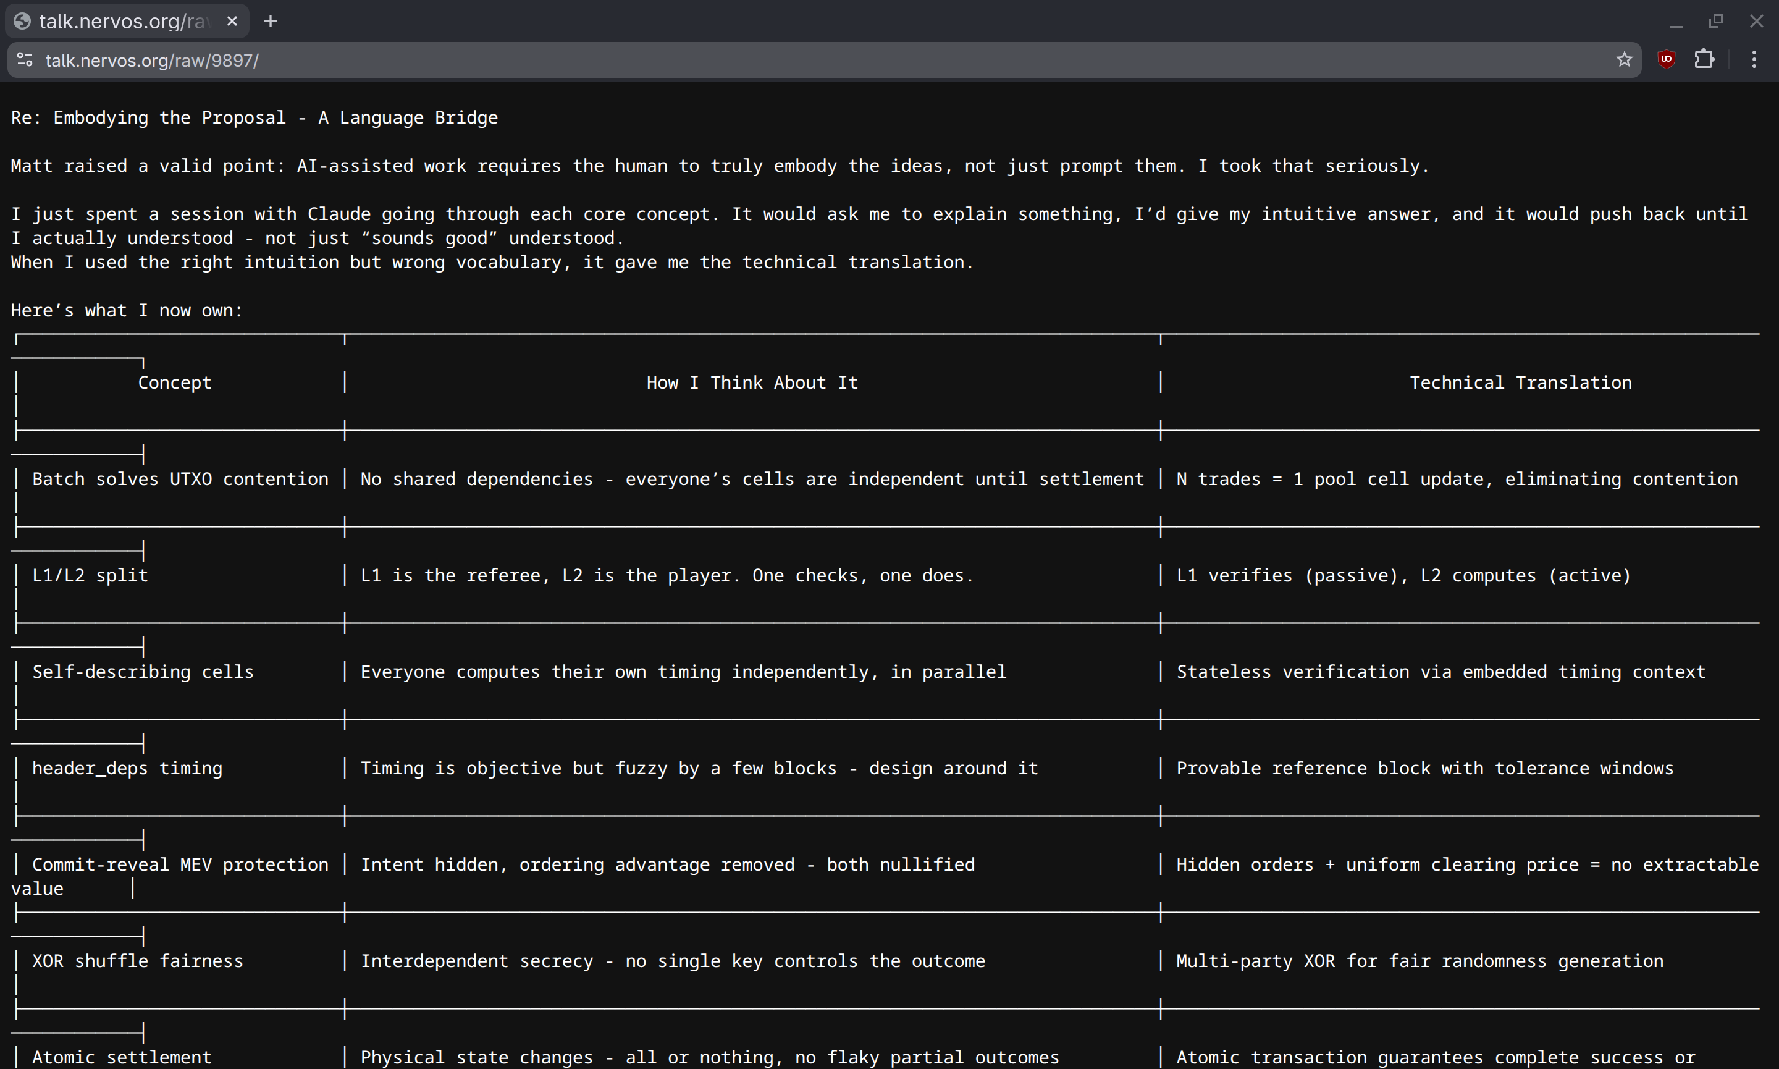1779x1069 pixels.
Task: Click the 'L1/L2 split' concept text
Action: point(90,575)
